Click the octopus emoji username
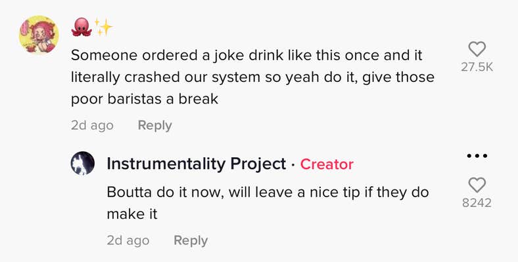518x262 pixels. pos(81,27)
